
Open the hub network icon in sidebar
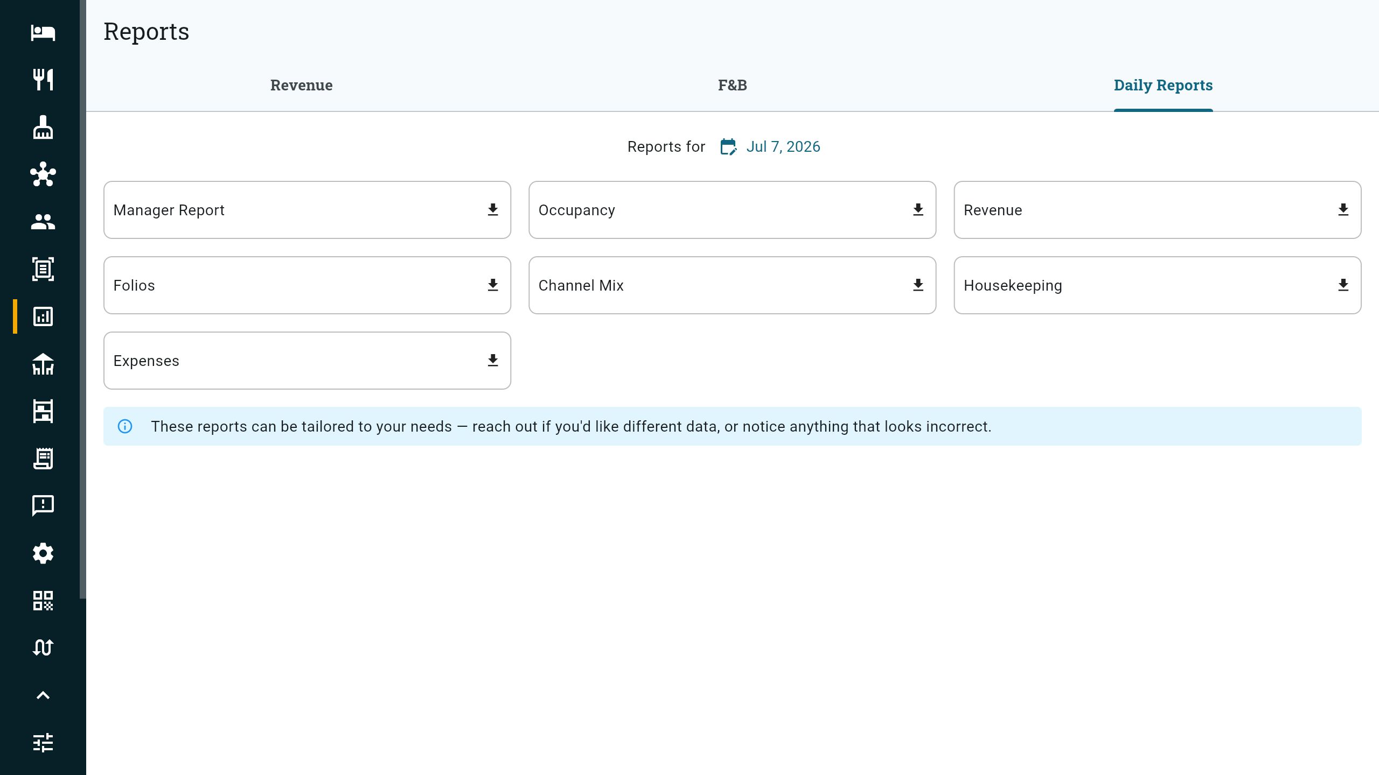[43, 174]
